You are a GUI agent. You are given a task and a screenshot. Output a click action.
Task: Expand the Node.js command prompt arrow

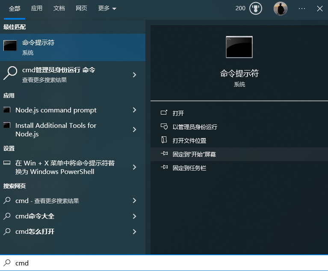(x=135, y=110)
